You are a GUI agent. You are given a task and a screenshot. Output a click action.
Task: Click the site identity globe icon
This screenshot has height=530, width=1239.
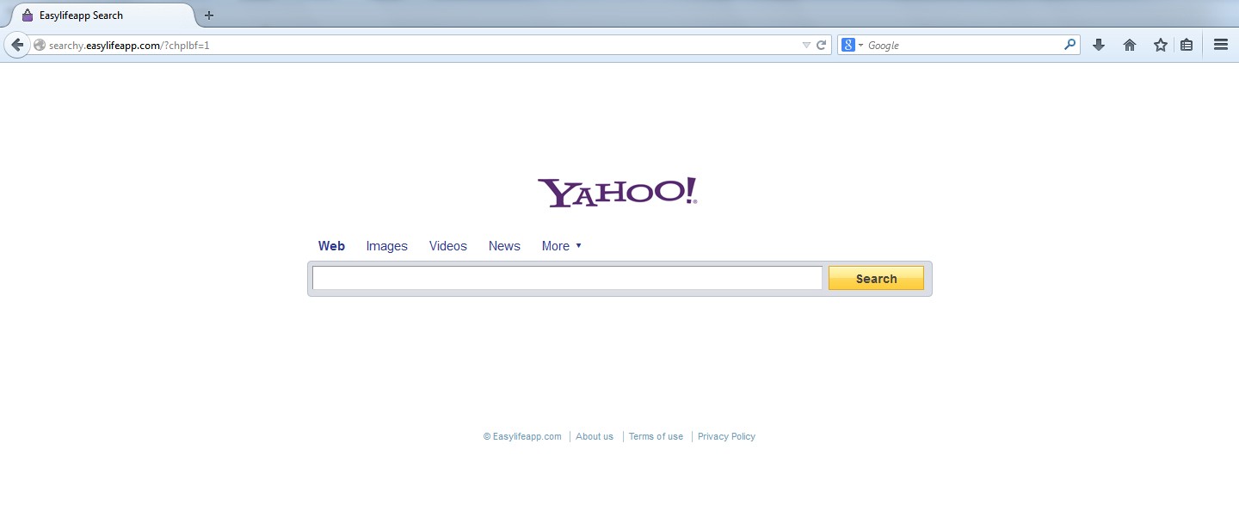pyautogui.click(x=40, y=46)
